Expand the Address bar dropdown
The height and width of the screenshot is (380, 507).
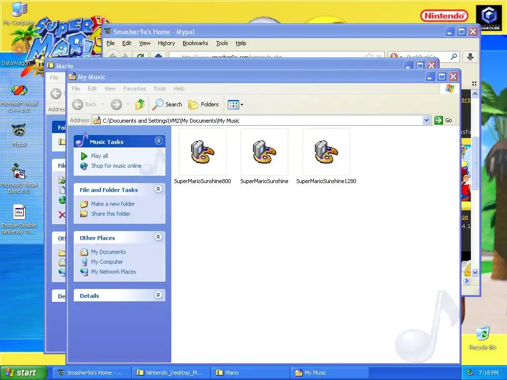(x=426, y=121)
